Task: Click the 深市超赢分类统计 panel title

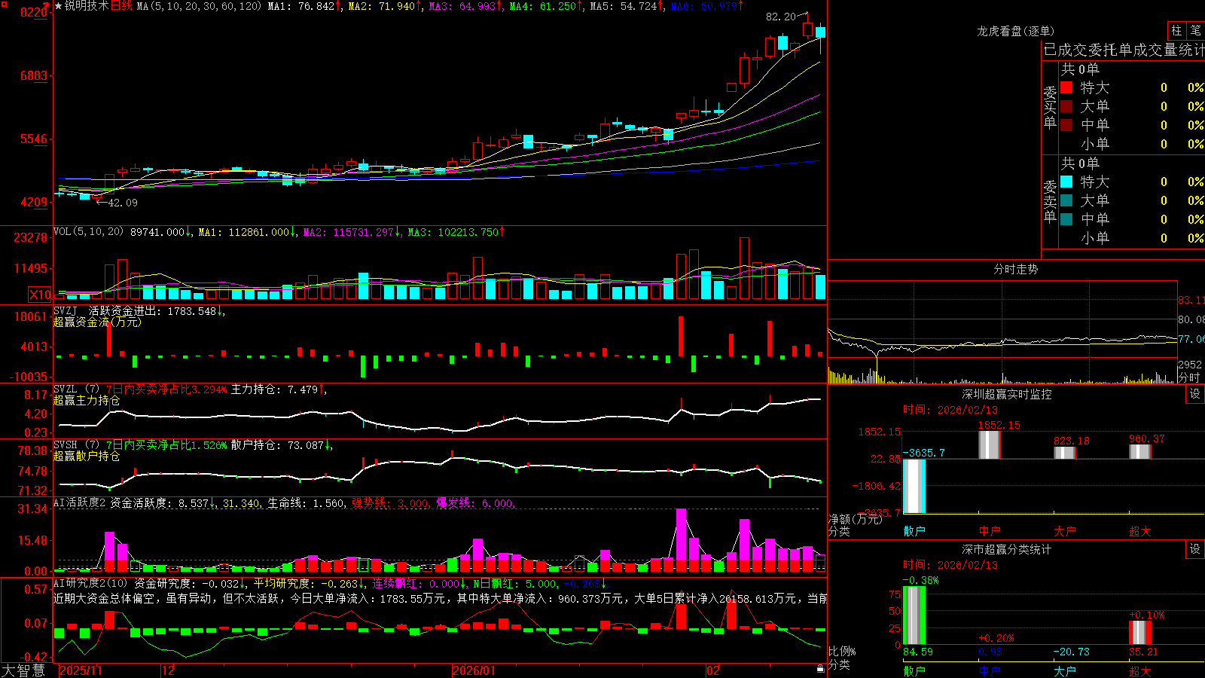Action: coord(1007,549)
